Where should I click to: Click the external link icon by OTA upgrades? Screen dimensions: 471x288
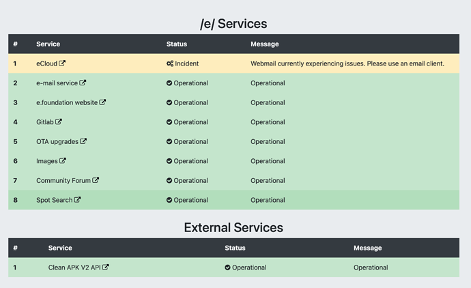click(x=83, y=141)
